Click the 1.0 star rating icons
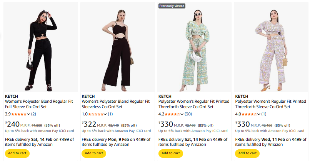Viewport: 310px width, 162px height. point(95,114)
